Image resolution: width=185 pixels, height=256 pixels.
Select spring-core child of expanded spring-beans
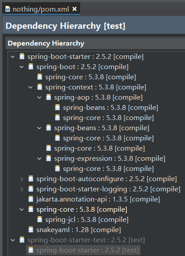point(108,138)
